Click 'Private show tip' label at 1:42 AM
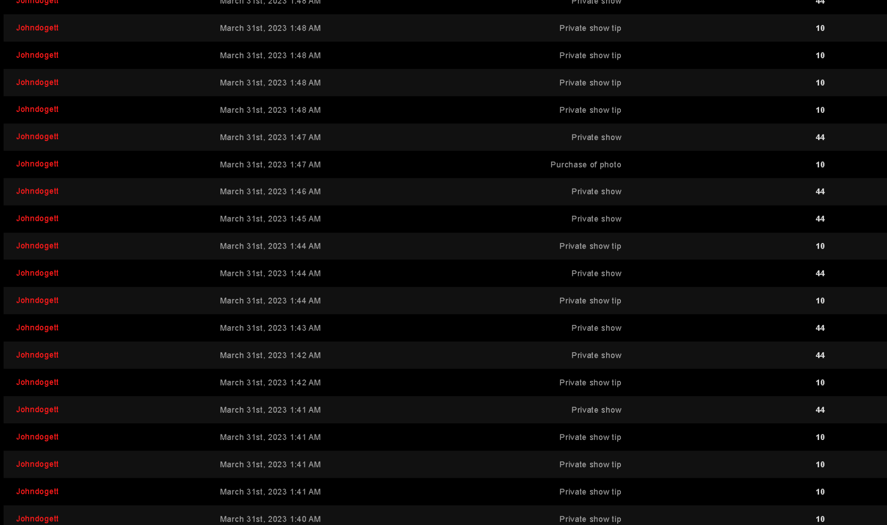This screenshot has width=887, height=525. click(590, 383)
